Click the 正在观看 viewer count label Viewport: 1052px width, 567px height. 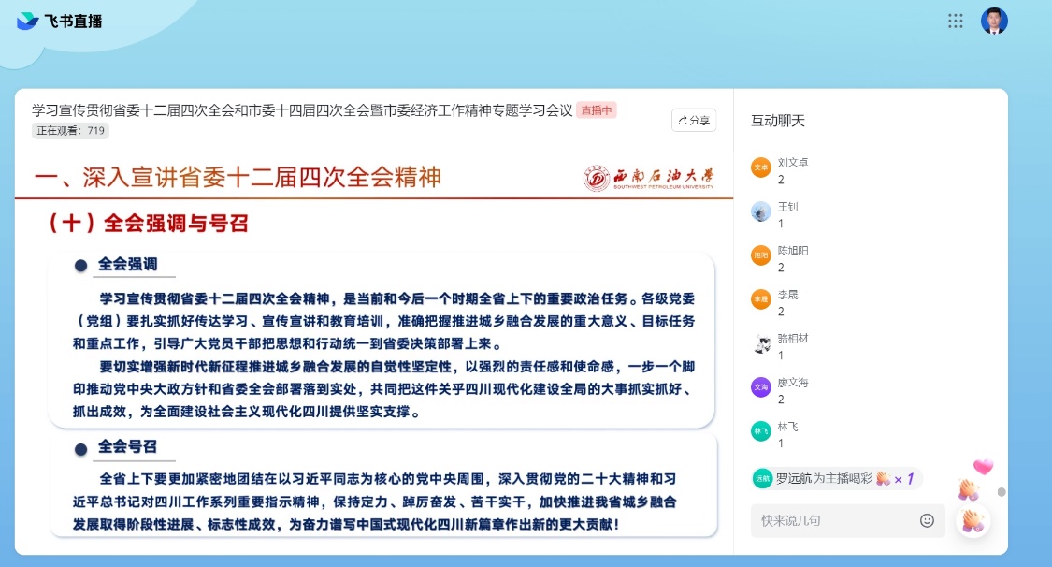[x=70, y=131]
